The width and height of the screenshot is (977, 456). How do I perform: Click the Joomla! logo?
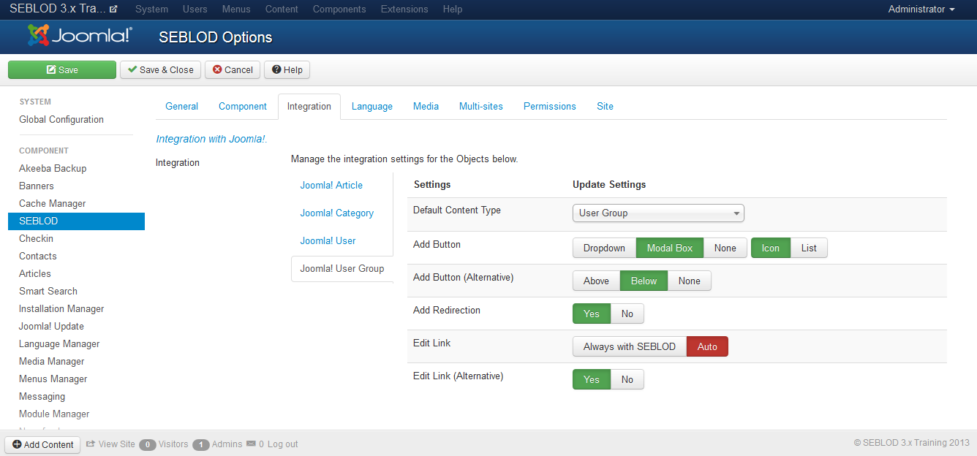[x=80, y=36]
